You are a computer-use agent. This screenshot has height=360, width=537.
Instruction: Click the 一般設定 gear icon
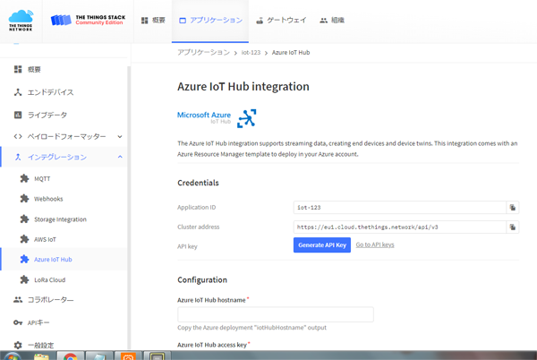pos(18,345)
